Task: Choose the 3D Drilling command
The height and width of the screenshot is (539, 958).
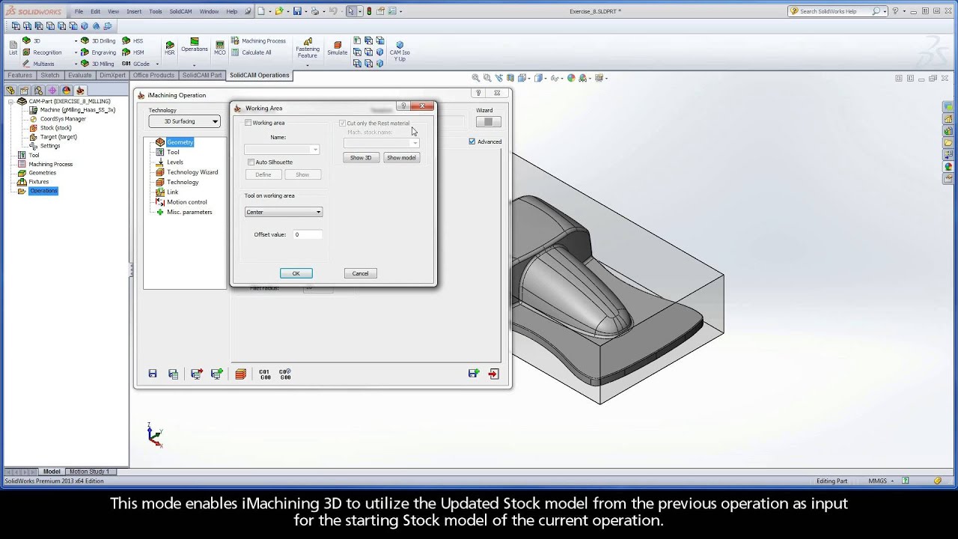Action: (97, 40)
